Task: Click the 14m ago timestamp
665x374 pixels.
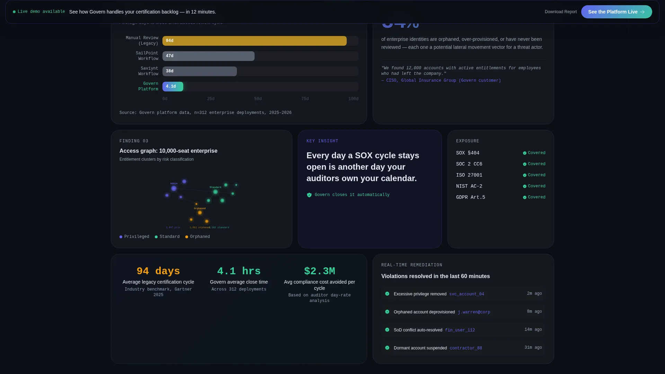Action: coord(533,330)
